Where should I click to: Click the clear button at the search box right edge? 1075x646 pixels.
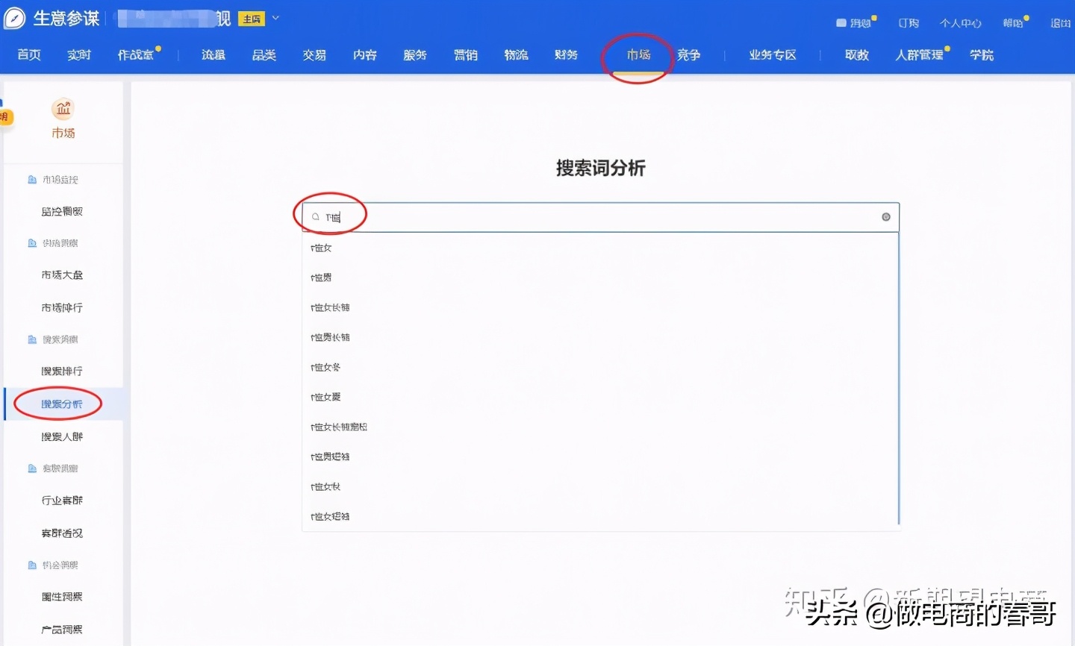[885, 216]
